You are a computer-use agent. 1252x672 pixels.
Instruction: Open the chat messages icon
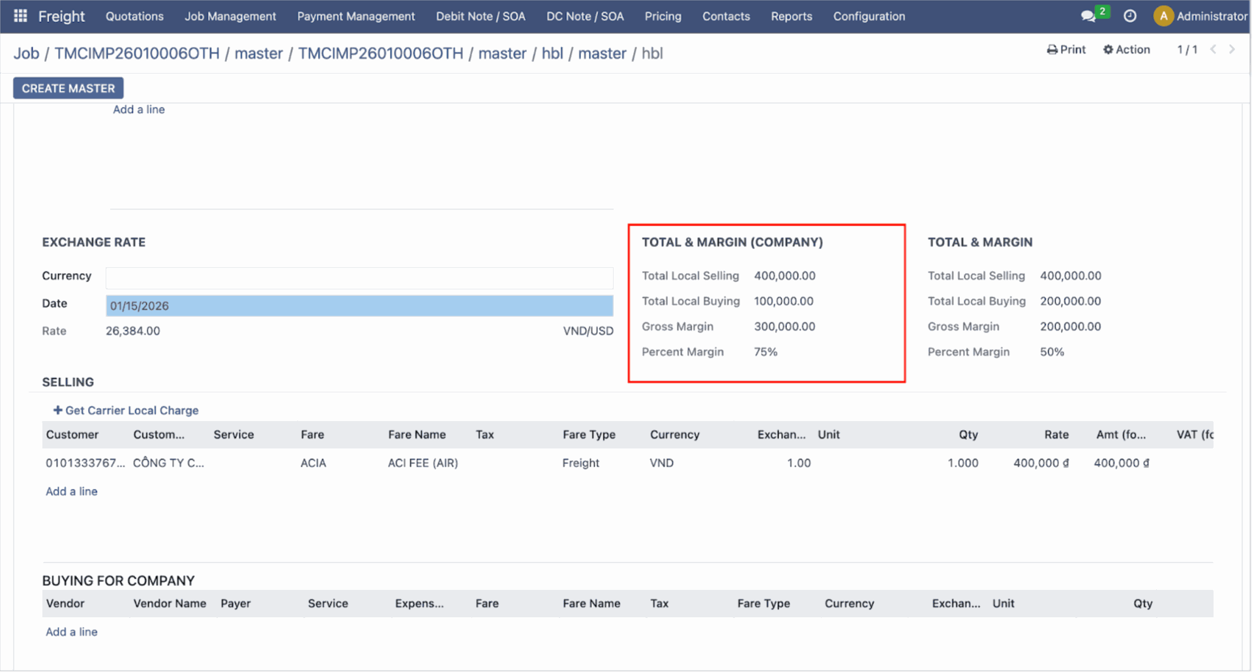pos(1088,16)
